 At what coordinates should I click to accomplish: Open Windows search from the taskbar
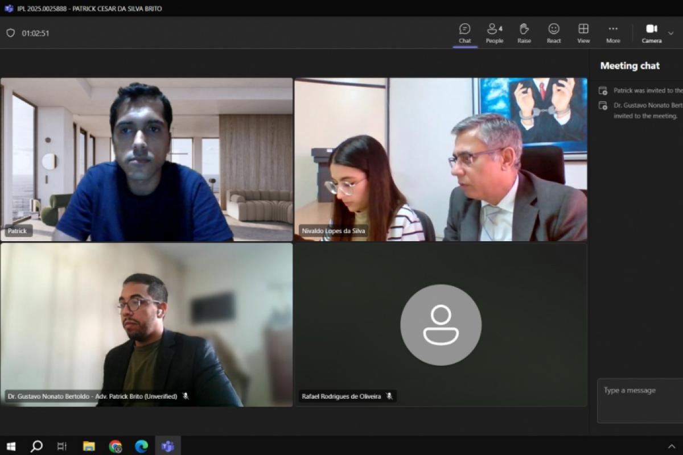tap(36, 446)
